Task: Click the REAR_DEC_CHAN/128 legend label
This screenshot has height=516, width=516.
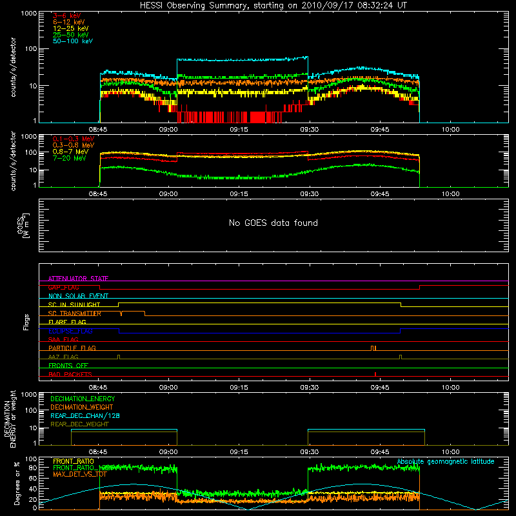Action: pos(85,415)
